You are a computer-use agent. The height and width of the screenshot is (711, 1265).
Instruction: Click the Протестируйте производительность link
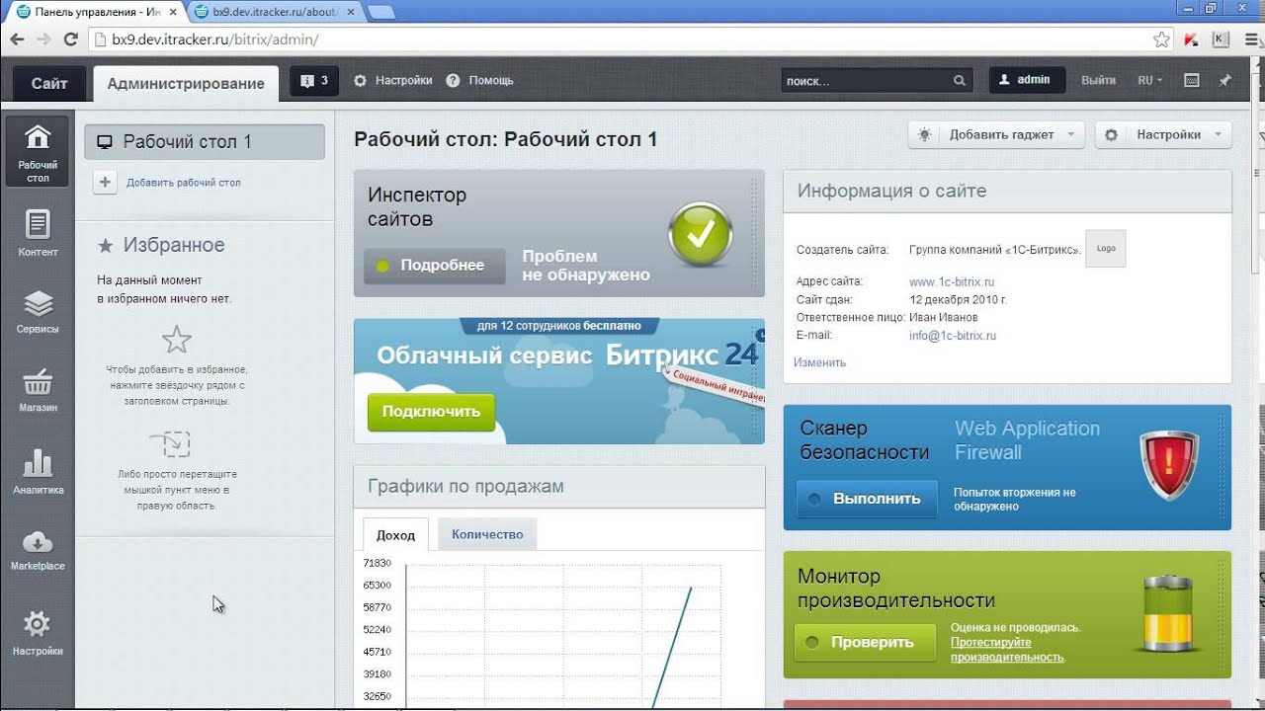[1007, 650]
